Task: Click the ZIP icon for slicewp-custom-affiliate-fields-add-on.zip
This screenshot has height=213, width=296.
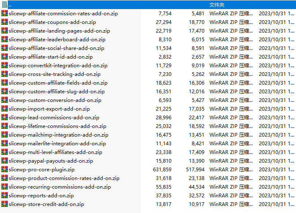Action: [5, 83]
